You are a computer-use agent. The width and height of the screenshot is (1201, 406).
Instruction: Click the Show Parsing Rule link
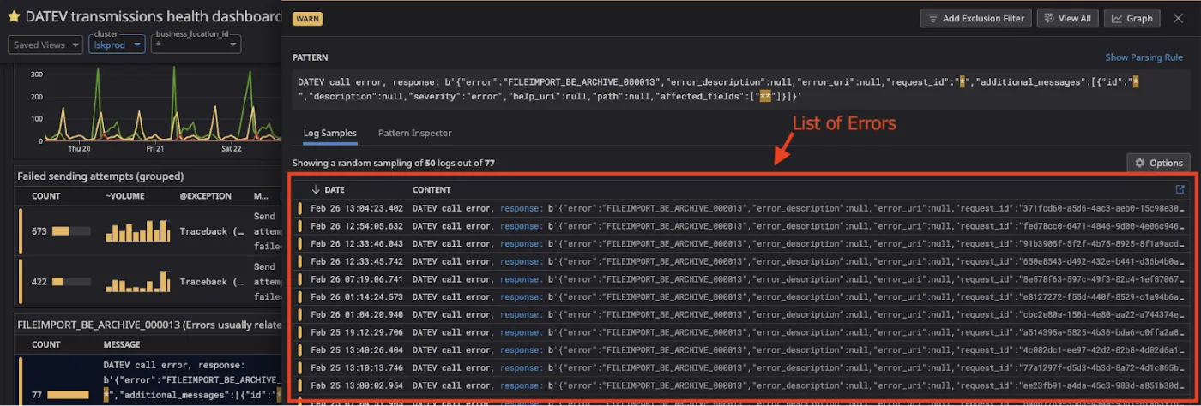click(1144, 57)
